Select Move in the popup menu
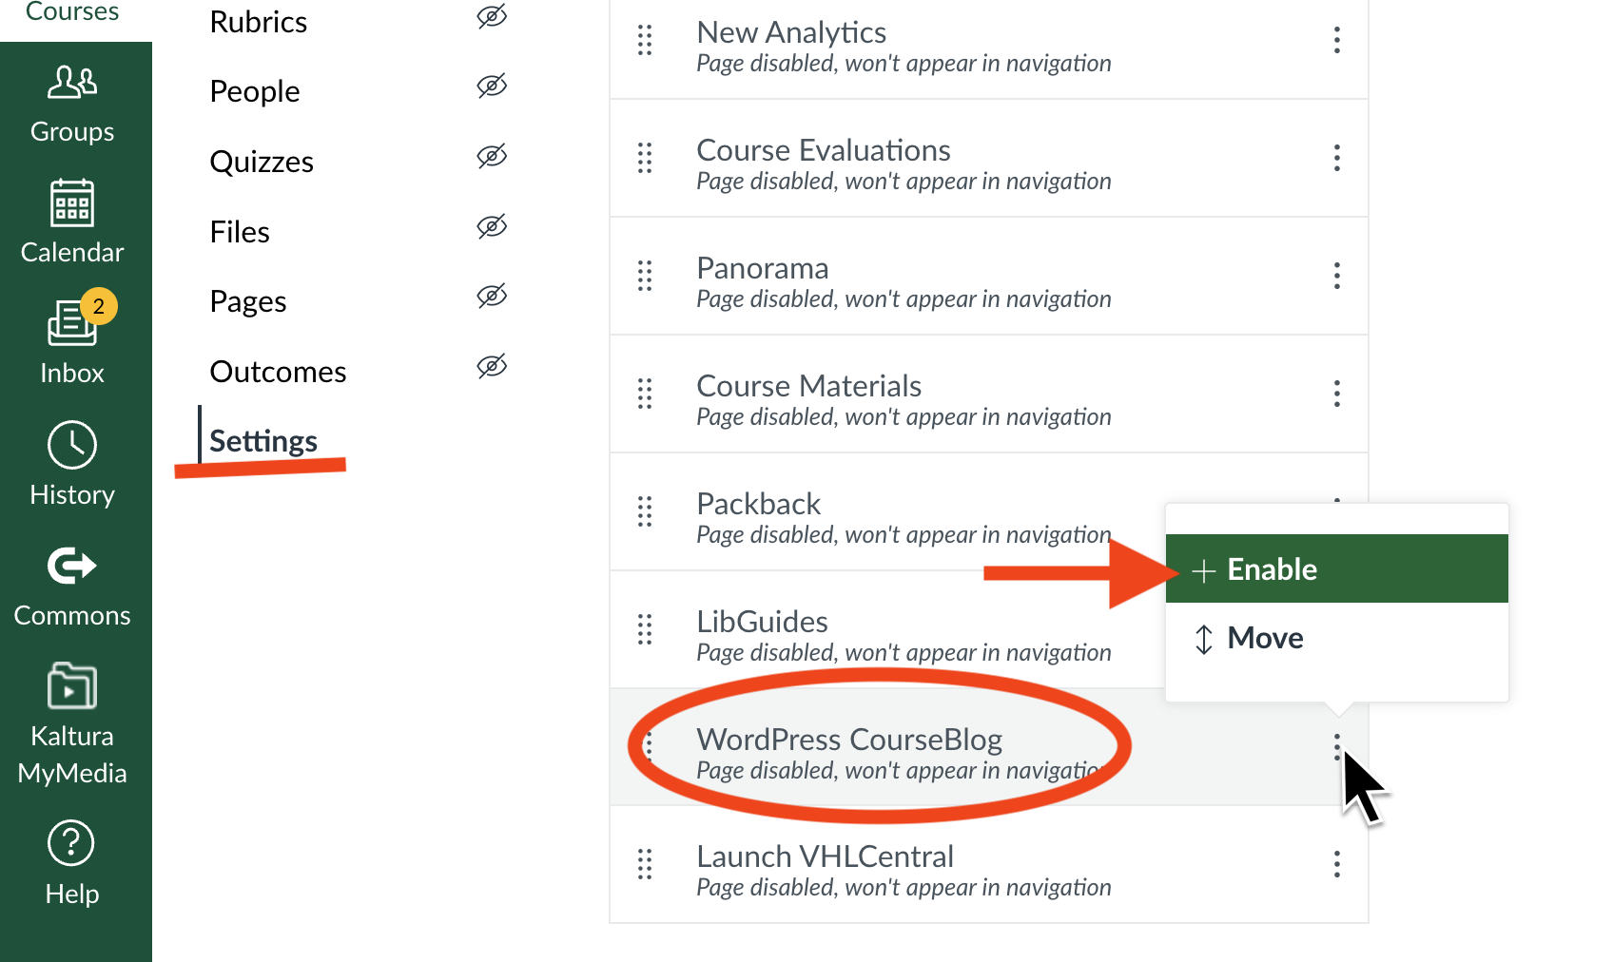 coord(1337,638)
